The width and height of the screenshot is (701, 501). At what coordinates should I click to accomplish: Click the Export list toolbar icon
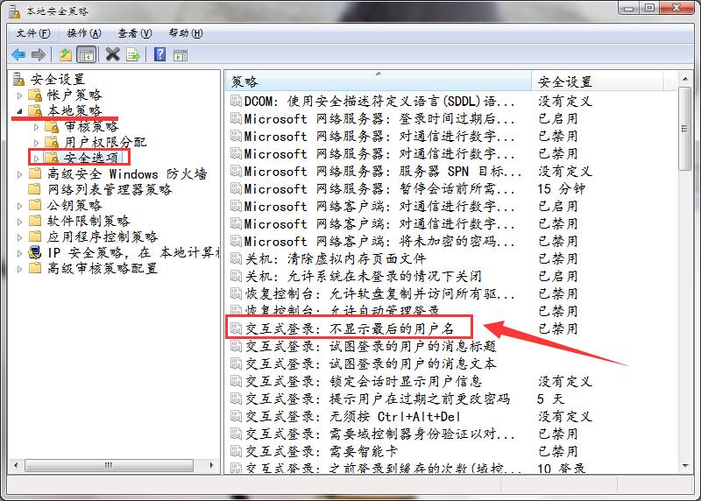[132, 54]
